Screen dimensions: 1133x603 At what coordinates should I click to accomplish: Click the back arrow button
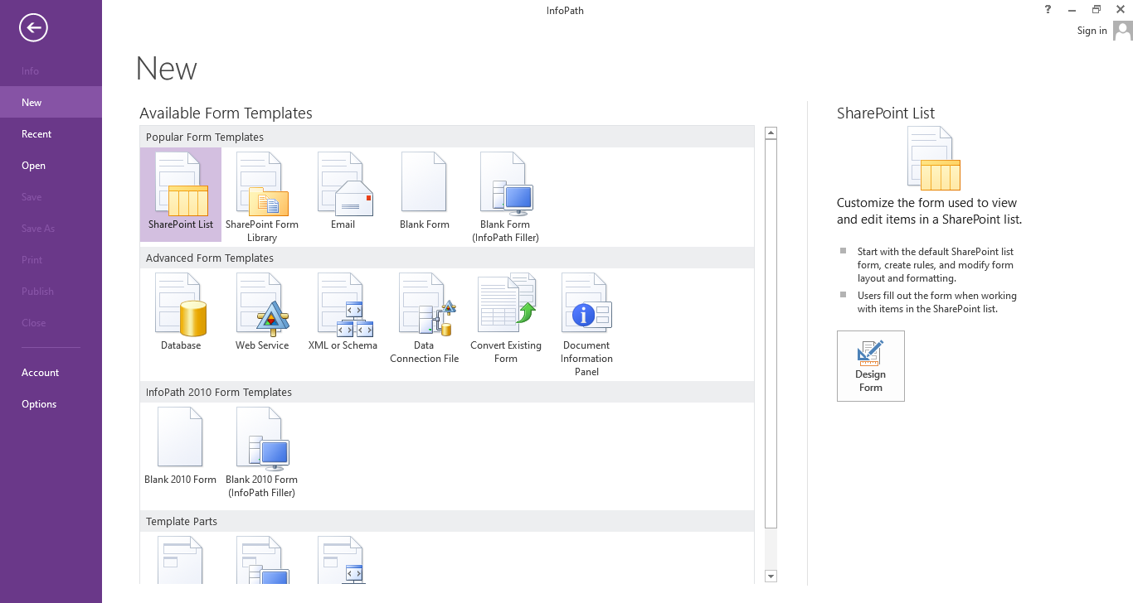(x=34, y=28)
